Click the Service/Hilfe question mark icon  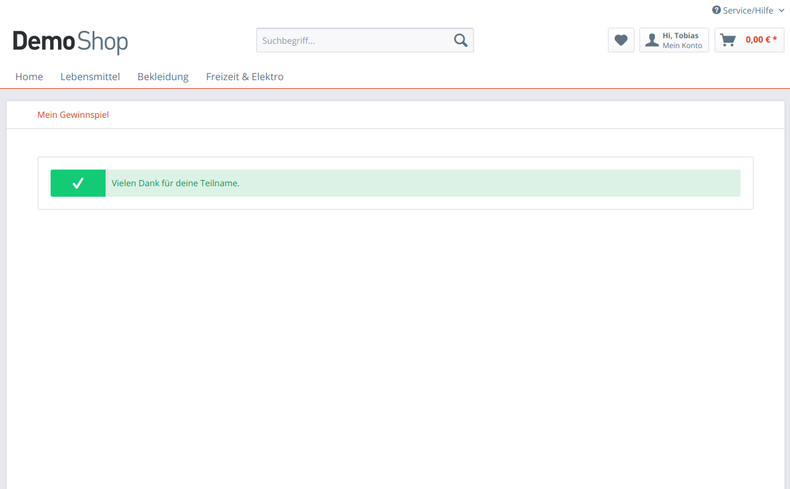[x=717, y=10]
